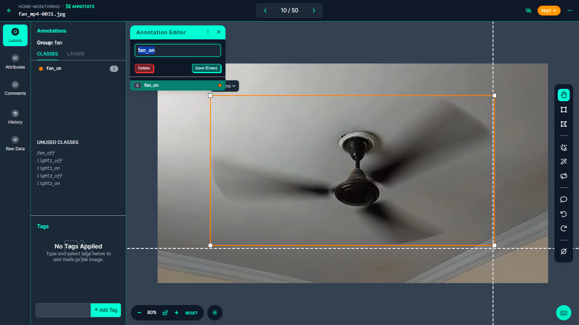Click the Save (Enter) button

click(x=206, y=68)
